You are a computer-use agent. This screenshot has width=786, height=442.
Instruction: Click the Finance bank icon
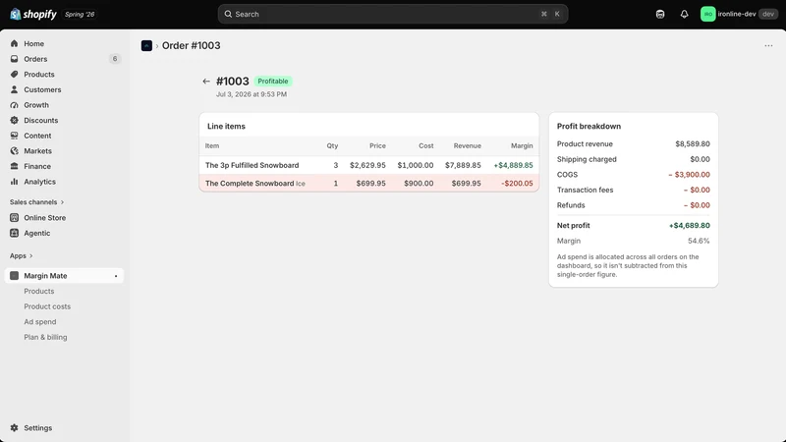[x=14, y=166]
